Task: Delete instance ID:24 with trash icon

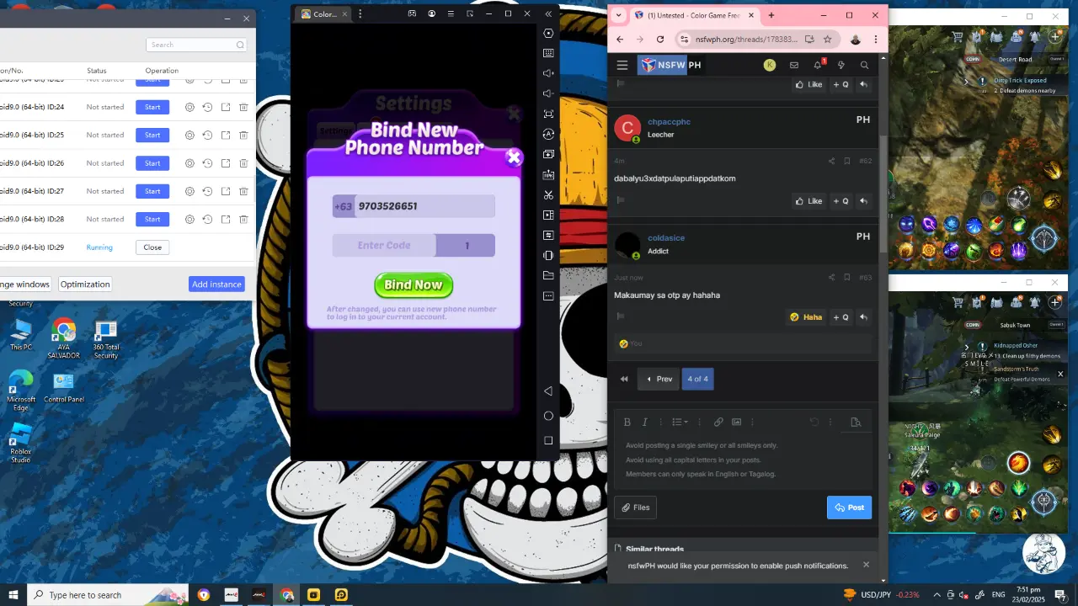Action: tap(243, 107)
